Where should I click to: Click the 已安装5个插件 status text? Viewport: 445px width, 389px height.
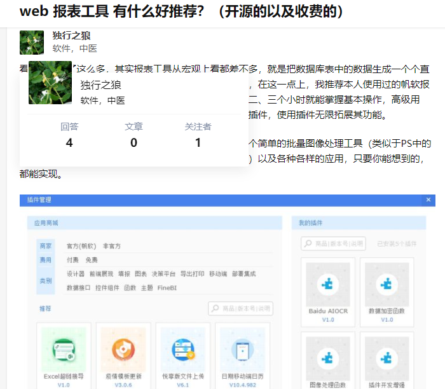coord(397,243)
